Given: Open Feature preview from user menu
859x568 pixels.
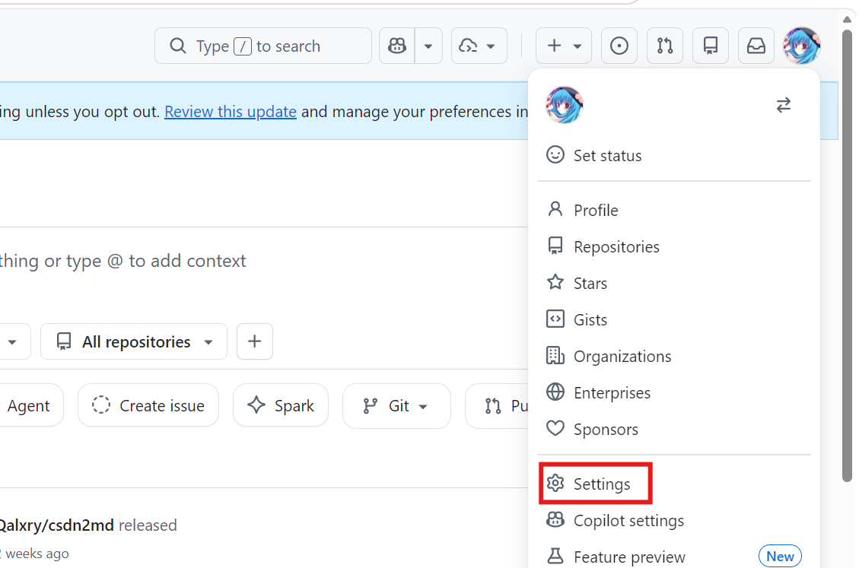Looking at the screenshot, I should click(x=674, y=557).
